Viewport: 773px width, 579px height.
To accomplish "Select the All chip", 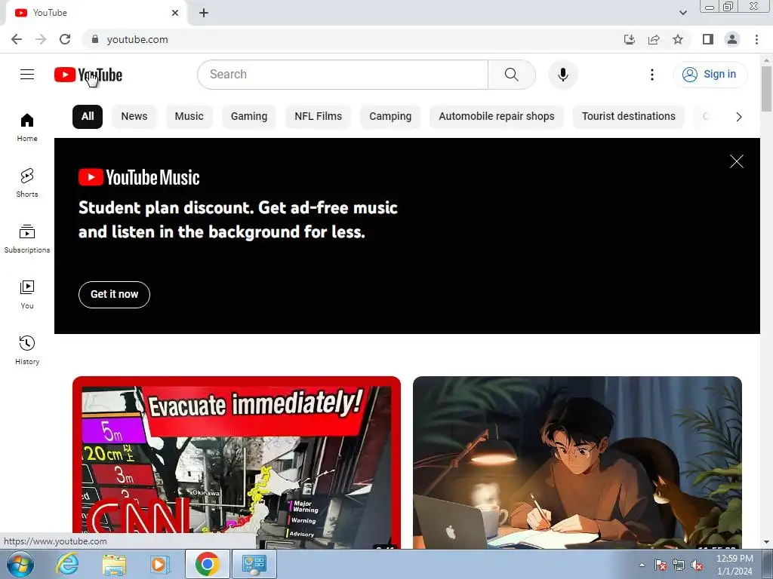I will [88, 117].
